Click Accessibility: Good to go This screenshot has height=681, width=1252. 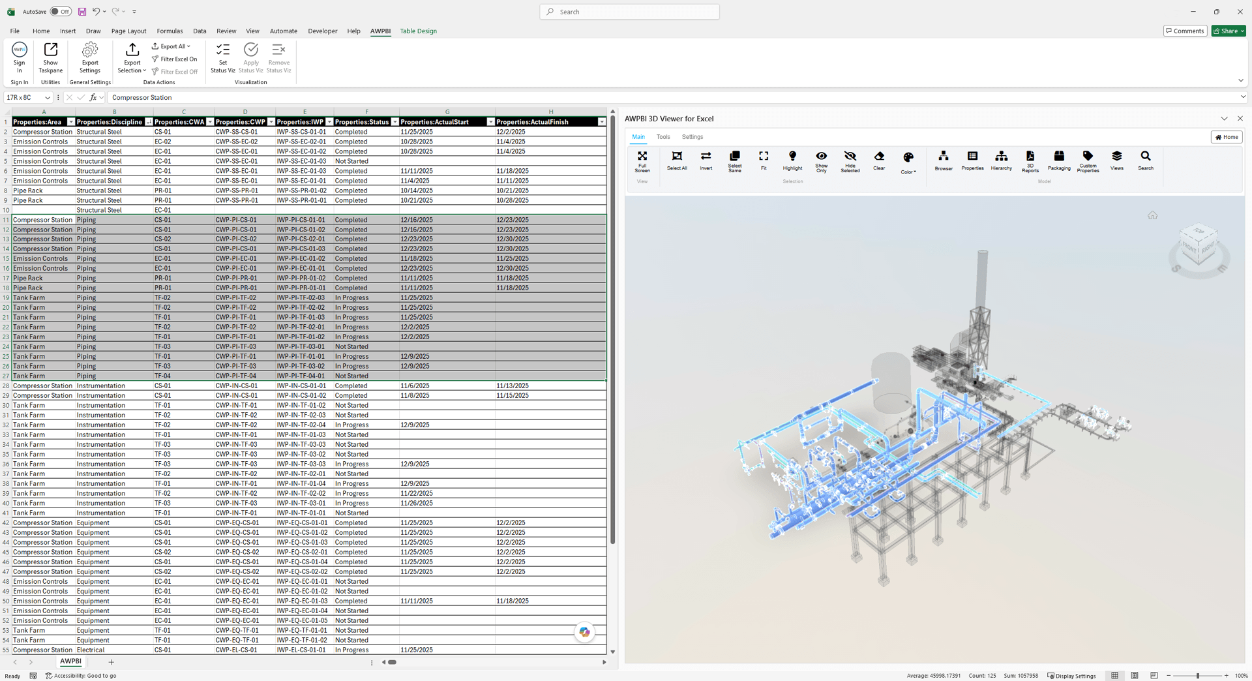point(81,676)
